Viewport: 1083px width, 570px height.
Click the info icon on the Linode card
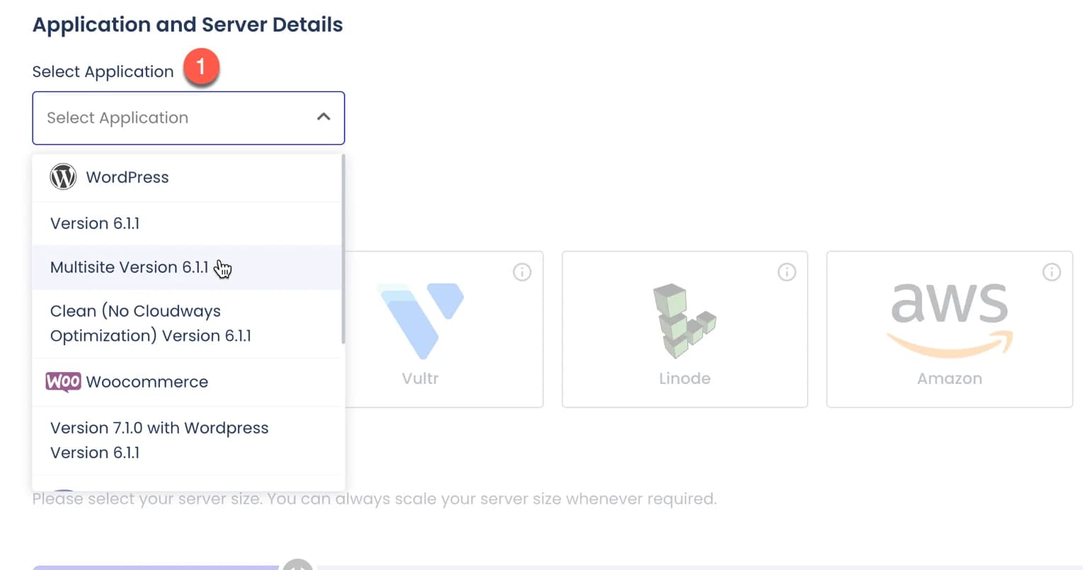pyautogui.click(x=786, y=272)
